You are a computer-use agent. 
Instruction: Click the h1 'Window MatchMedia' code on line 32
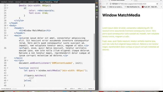pyautogui.click(x=35, y=31)
